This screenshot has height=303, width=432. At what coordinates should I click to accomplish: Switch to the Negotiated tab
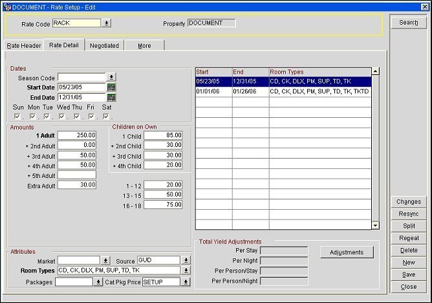104,45
